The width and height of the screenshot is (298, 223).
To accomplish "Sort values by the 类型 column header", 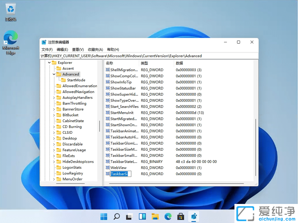I will pos(144,63).
